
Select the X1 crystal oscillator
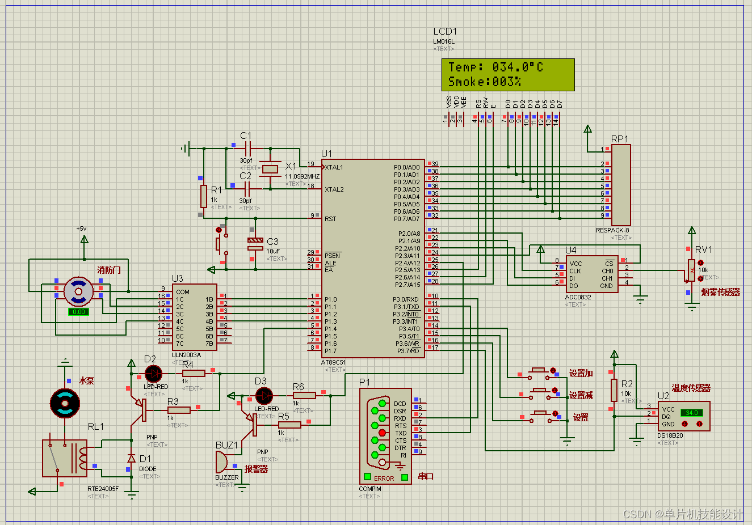tap(271, 169)
